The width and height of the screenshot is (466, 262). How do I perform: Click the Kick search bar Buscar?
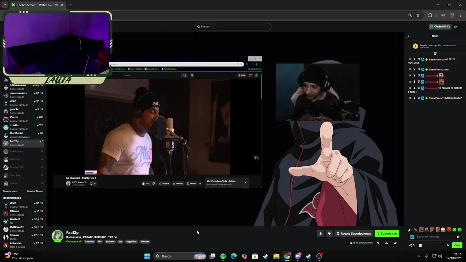[x=233, y=27]
